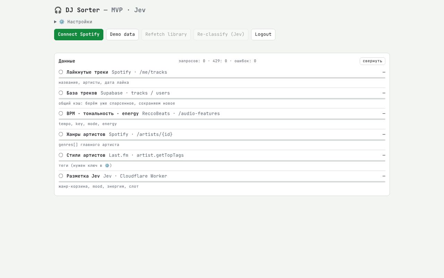Click 'Spotify · /me/tracks' source text
Viewport: 444px width, 278px height.
(x=139, y=72)
